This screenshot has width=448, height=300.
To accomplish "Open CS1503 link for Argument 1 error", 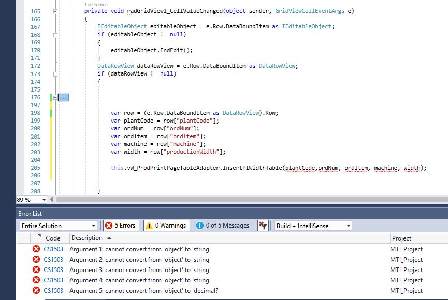I will click(x=53, y=249).
